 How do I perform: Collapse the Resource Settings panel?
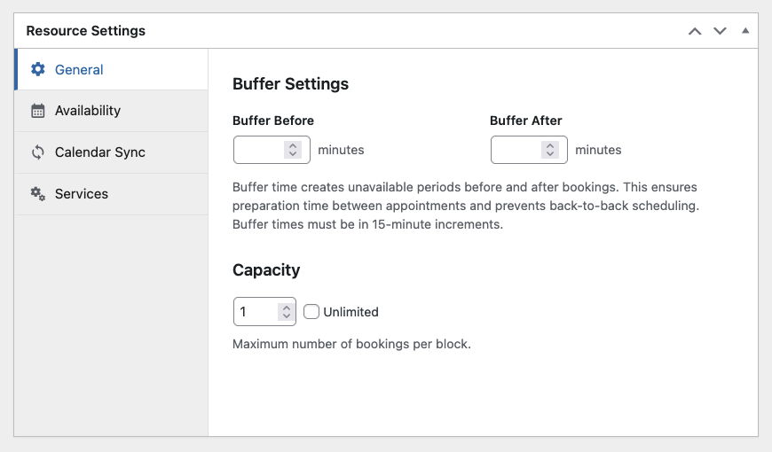tap(745, 30)
